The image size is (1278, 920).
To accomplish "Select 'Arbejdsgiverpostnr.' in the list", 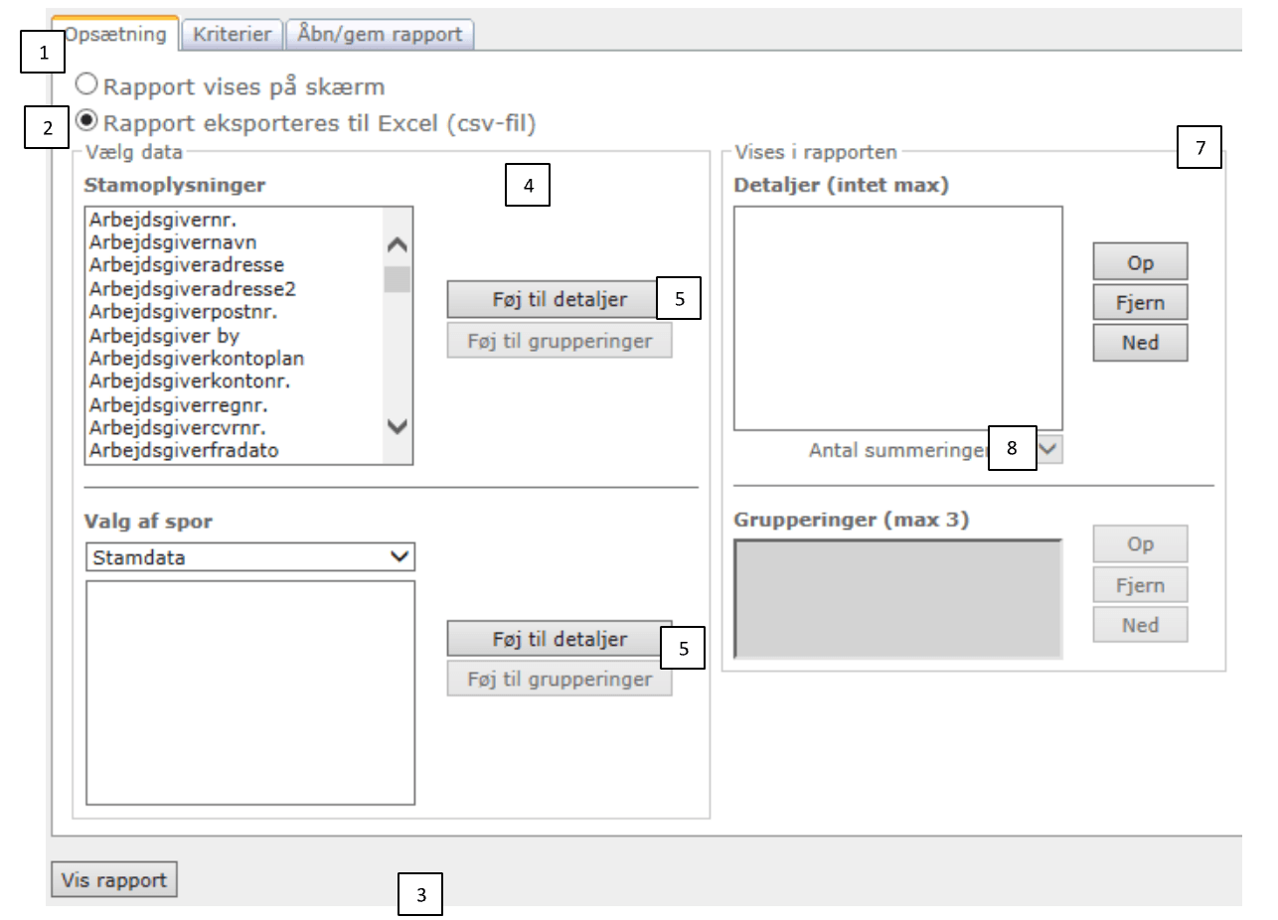I will tap(182, 313).
